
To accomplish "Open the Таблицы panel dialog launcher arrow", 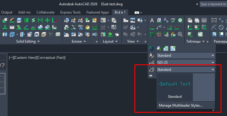I will [x=208, y=42].
